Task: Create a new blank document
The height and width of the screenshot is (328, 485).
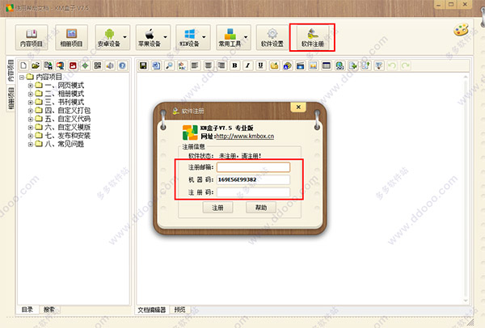Action: (x=23, y=65)
